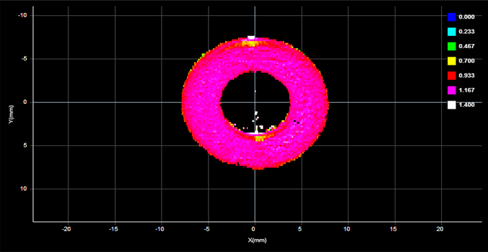The width and height of the screenshot is (488, 252).
Task: Click the cyan 0.233 legend swatch
Action: point(451,32)
